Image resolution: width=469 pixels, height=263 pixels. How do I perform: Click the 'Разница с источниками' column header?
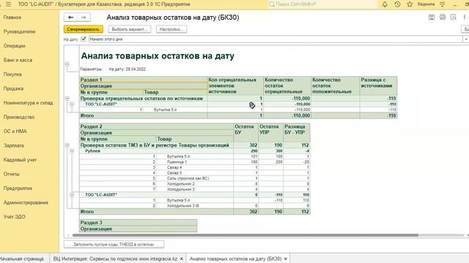click(378, 85)
